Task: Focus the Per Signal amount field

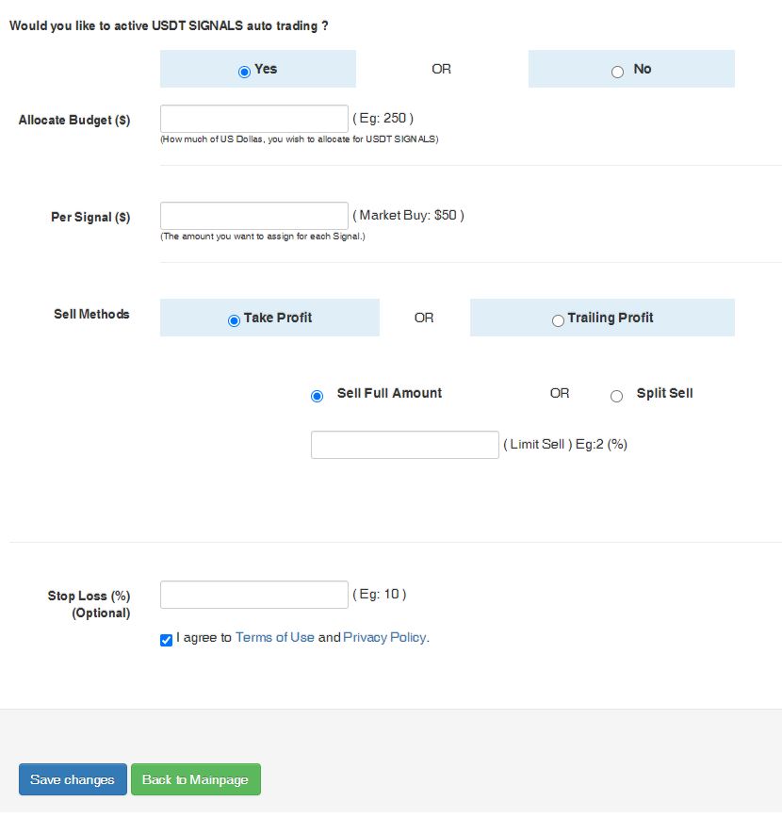Action: pyautogui.click(x=254, y=216)
